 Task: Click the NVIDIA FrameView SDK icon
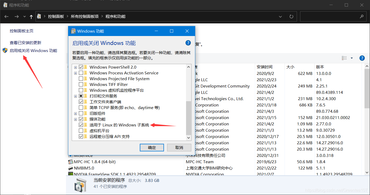point(70,174)
